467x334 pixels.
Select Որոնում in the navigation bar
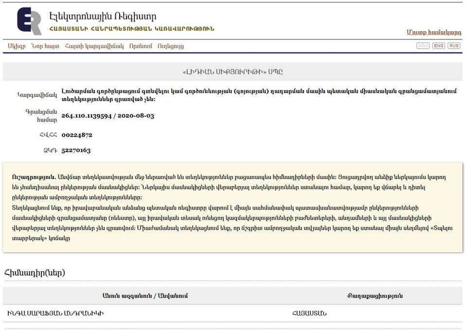[141, 46]
